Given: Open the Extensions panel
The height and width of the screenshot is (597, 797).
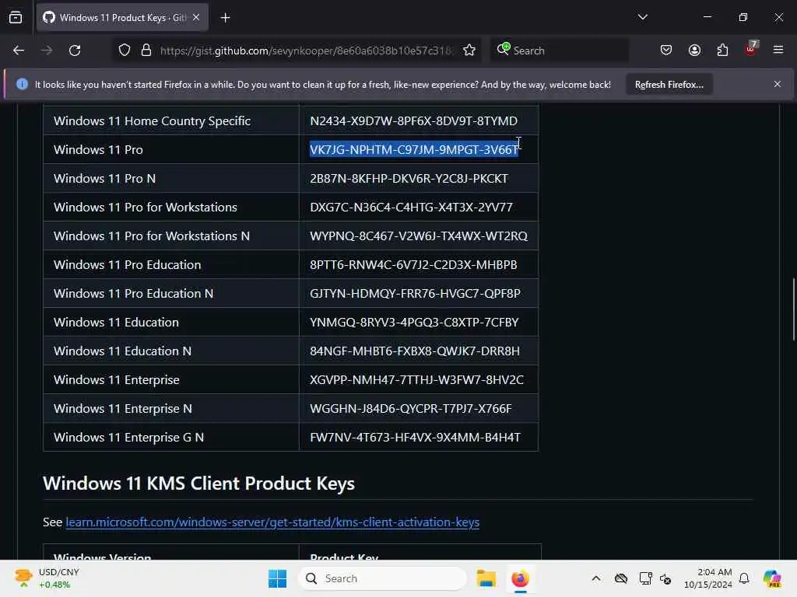Looking at the screenshot, I should click(x=722, y=51).
